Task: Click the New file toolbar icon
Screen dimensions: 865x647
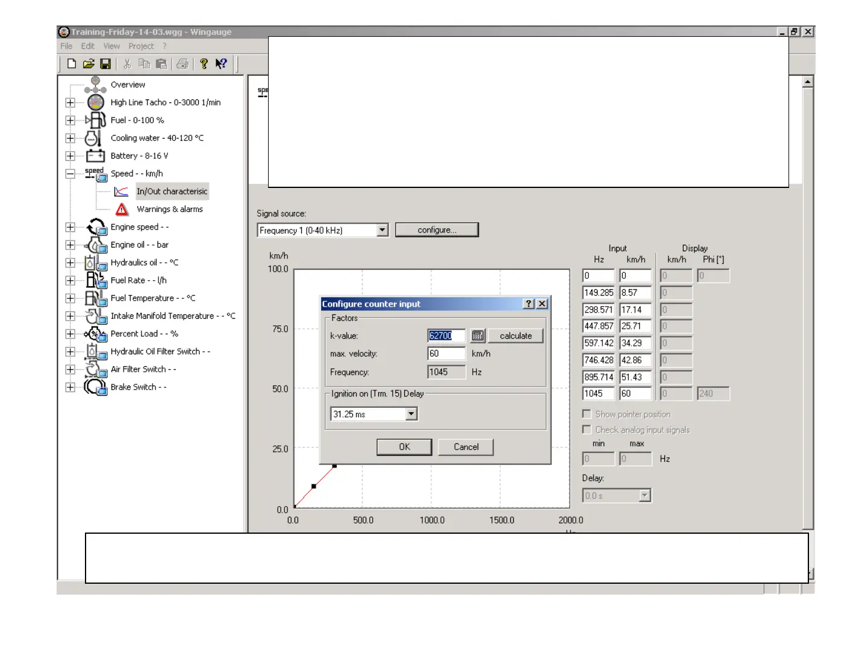Action: click(72, 64)
